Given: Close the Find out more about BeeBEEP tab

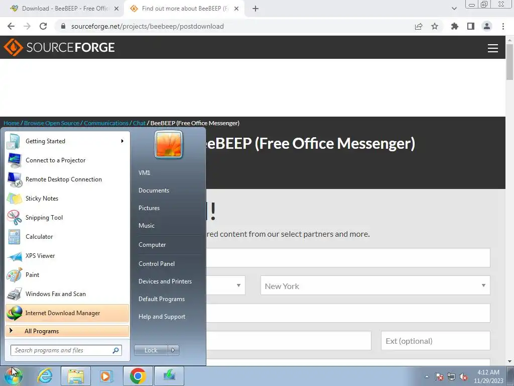Looking at the screenshot, I should click(x=236, y=9).
